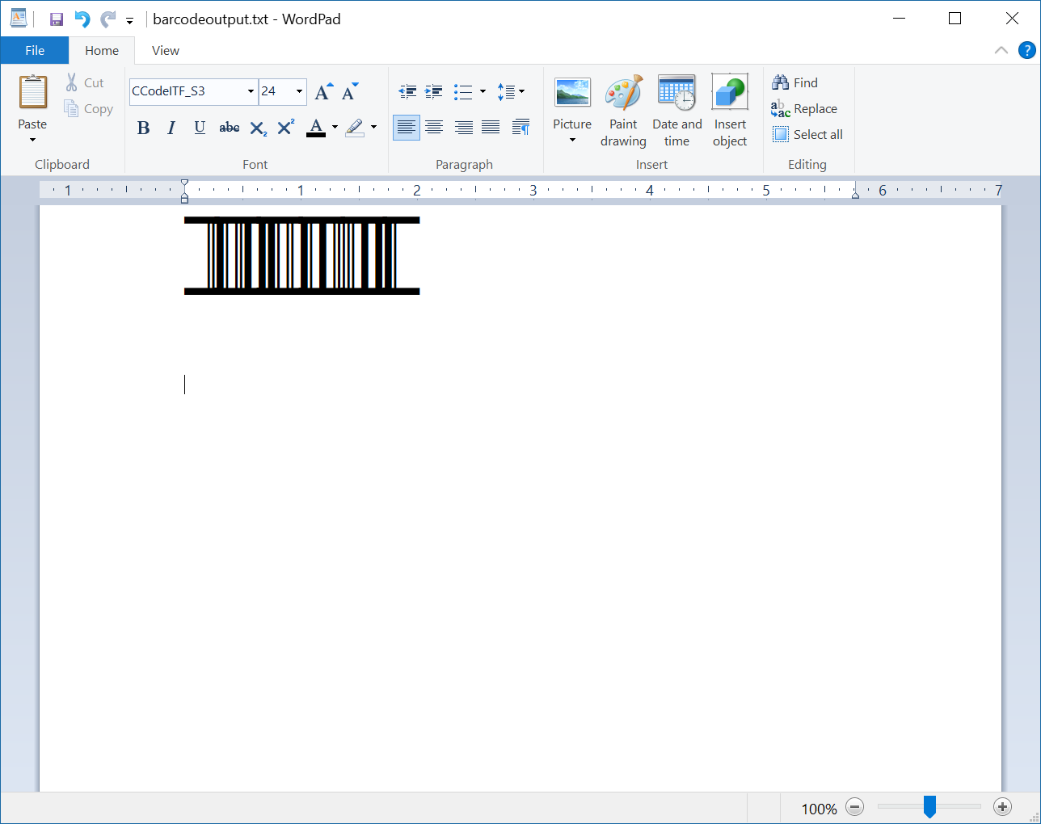Redo the last undone action
Image resolution: width=1041 pixels, height=824 pixels.
point(107,19)
